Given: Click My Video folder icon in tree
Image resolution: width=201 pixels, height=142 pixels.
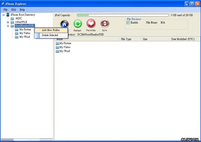Looking at the screenshot, I should point(17,33).
